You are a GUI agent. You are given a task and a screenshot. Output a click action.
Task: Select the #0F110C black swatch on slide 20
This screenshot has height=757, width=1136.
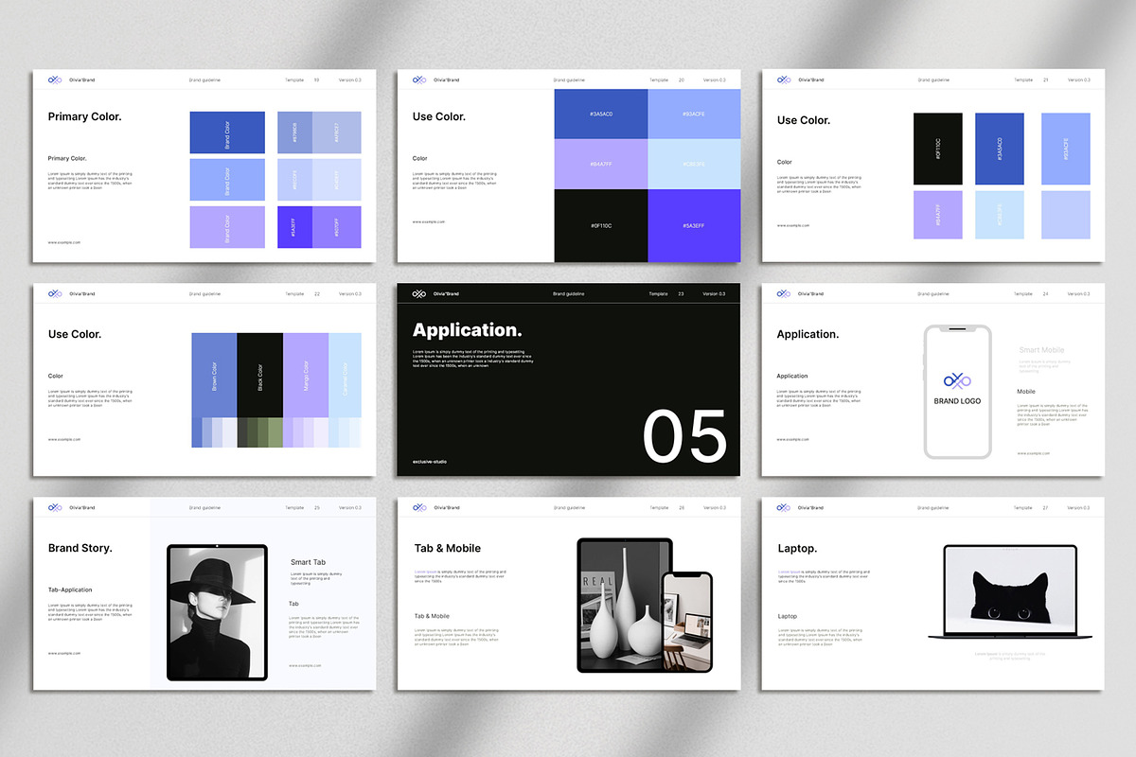(601, 226)
